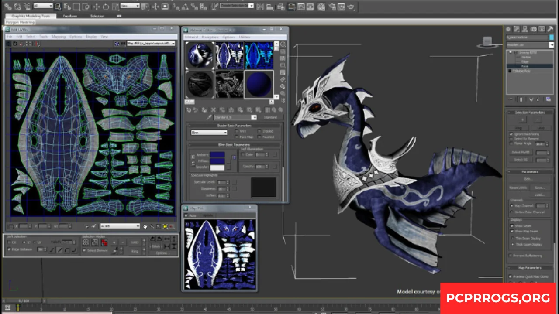Click the material eyedropper pick icon
Viewport: 559px width, 314px height.
209,117
